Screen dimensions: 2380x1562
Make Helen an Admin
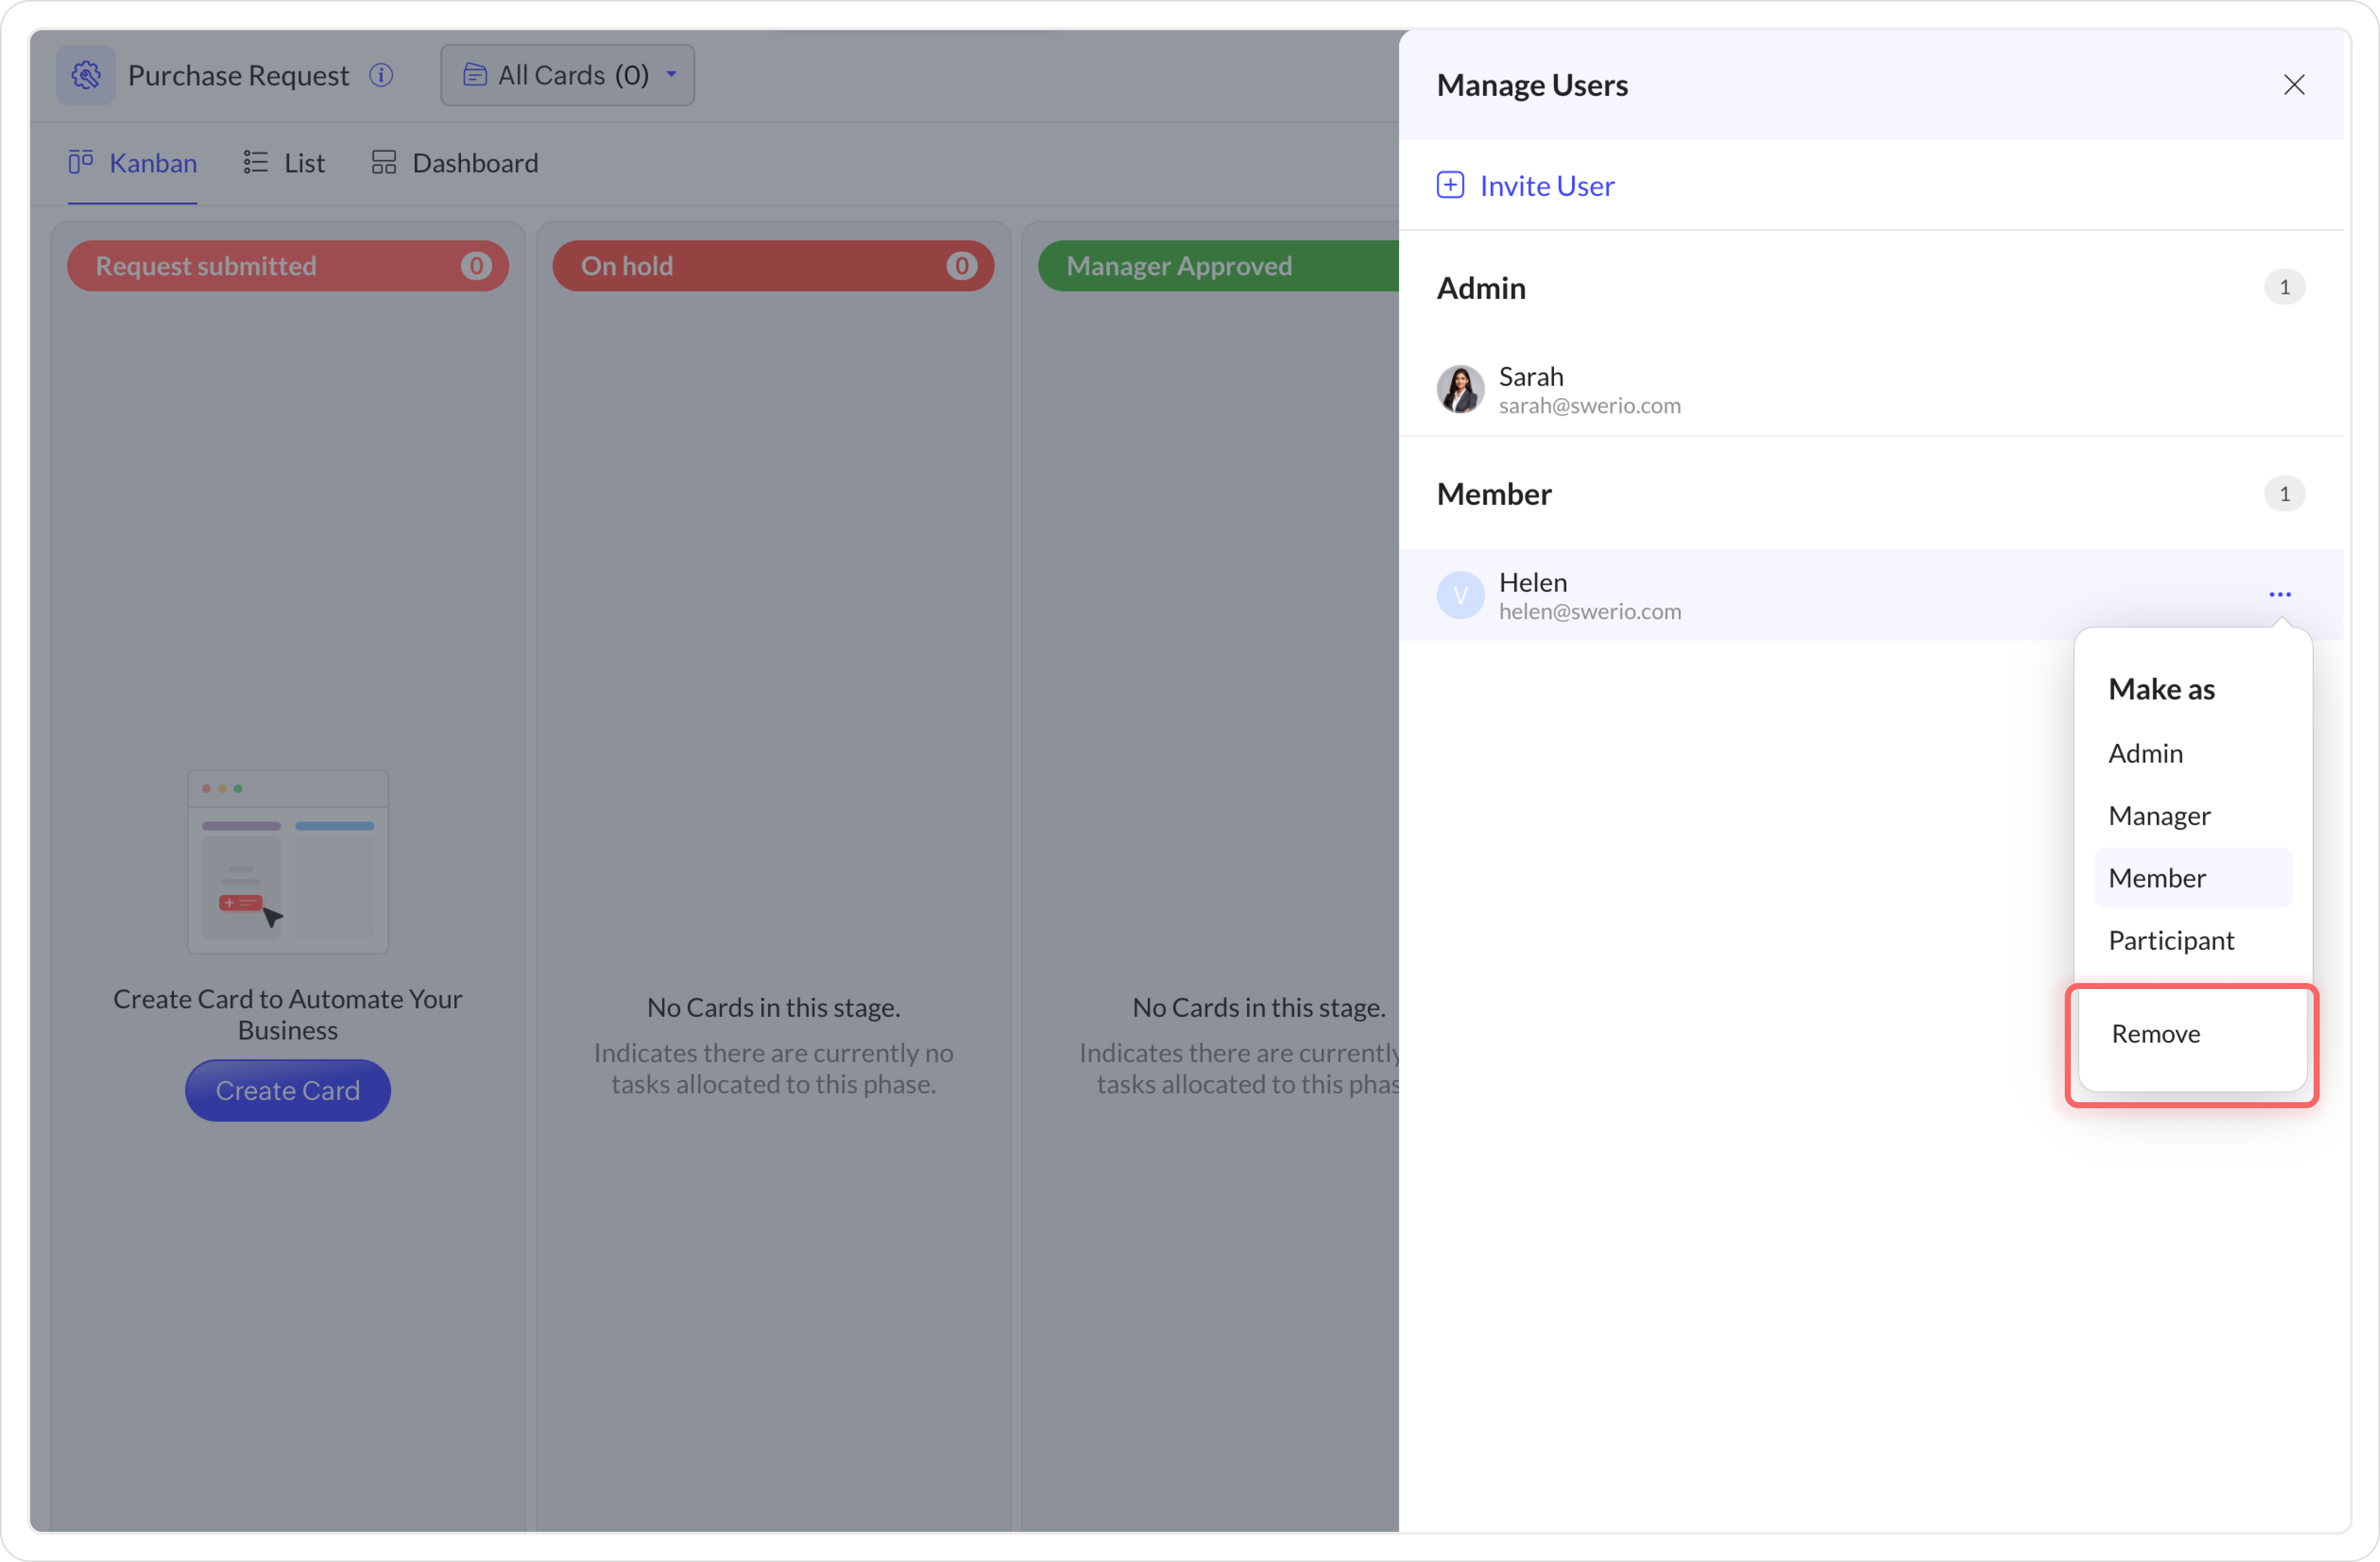tap(2145, 753)
